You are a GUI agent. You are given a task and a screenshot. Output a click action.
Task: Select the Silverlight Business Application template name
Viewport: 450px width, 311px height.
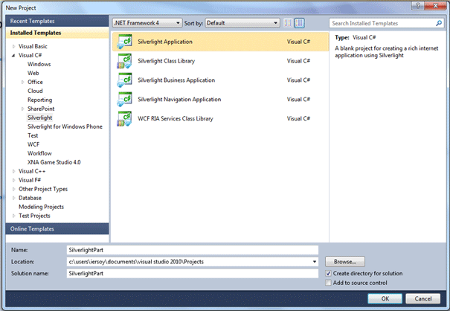[x=176, y=80]
